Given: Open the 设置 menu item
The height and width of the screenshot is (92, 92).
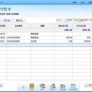Looking at the screenshot, I should 90,3.
